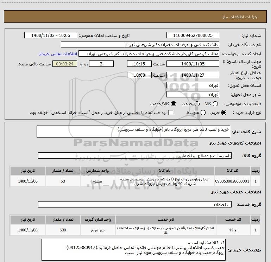This screenshot has height=262, width=271.
Task: Click the نام خدمت column header
Action: (x=165, y=219)
